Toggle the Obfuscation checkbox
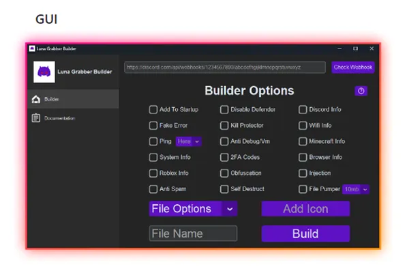This screenshot has height=269, width=409. pyautogui.click(x=224, y=173)
